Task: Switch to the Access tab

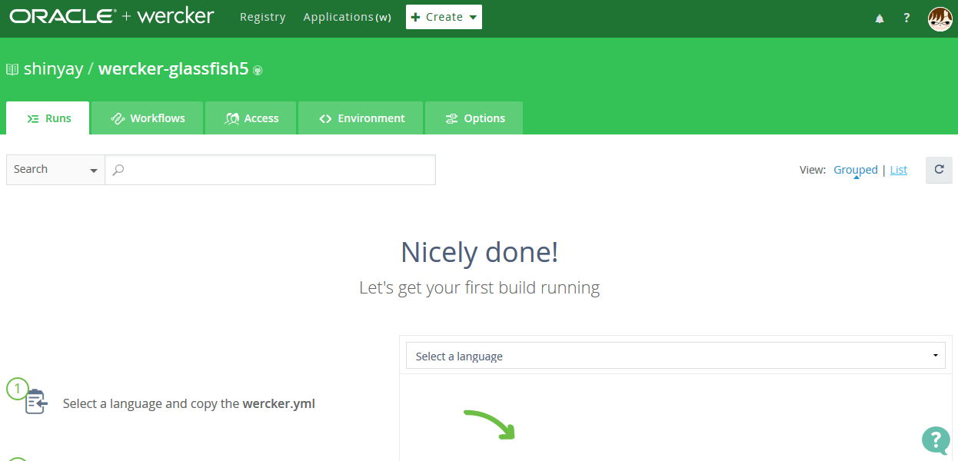Action: point(251,118)
